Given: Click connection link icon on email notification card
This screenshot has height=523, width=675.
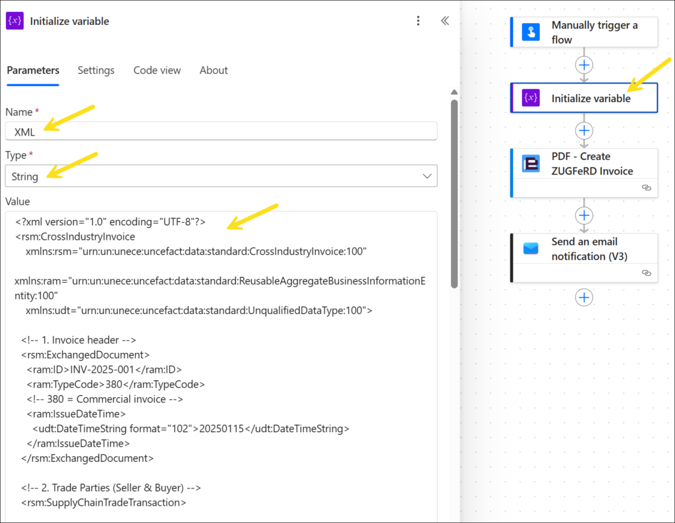Looking at the screenshot, I should (646, 273).
